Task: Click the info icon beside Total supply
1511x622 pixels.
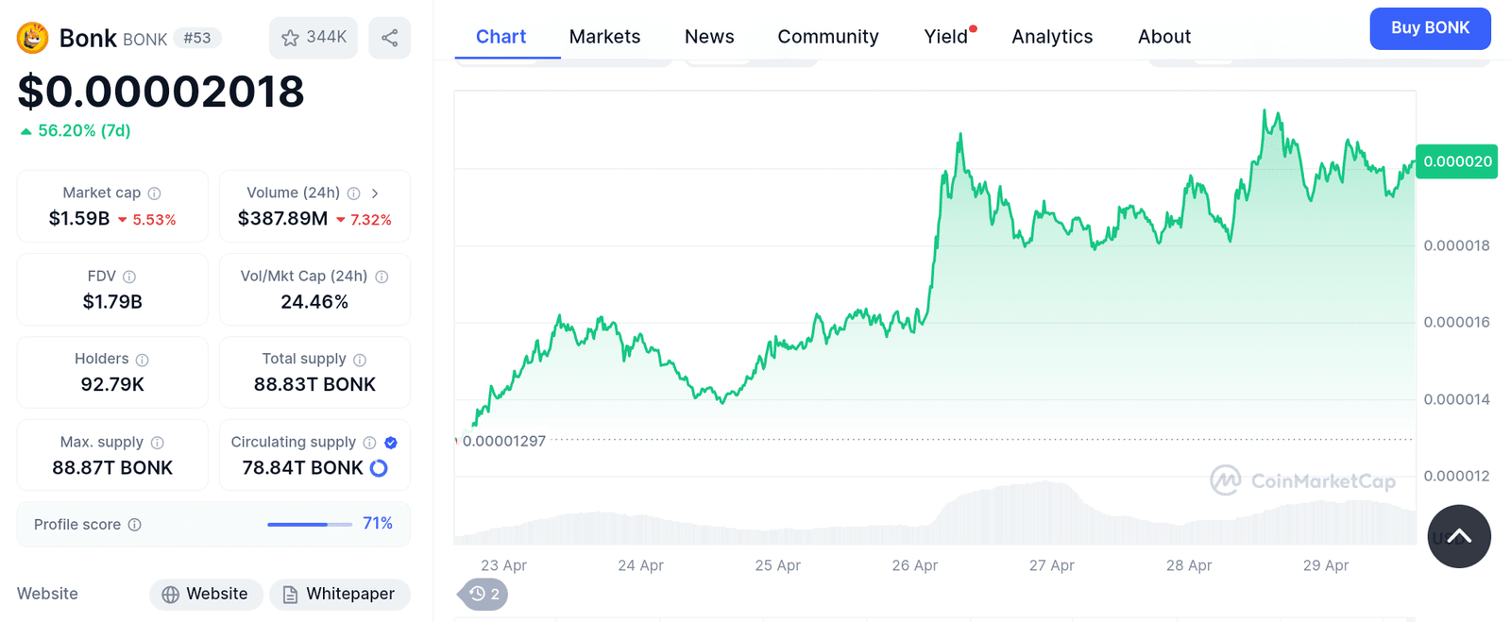Action: pos(360,359)
